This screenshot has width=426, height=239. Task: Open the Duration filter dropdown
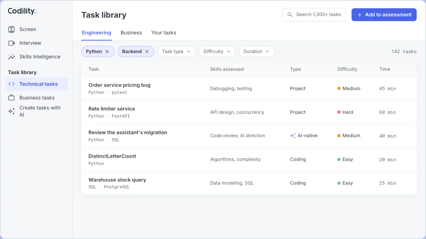pos(257,51)
